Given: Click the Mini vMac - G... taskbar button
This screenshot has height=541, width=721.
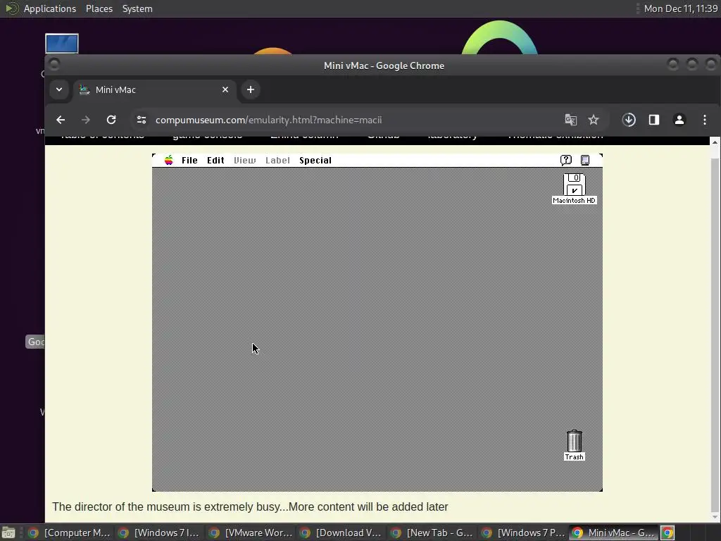Looking at the screenshot, I should coord(613,533).
